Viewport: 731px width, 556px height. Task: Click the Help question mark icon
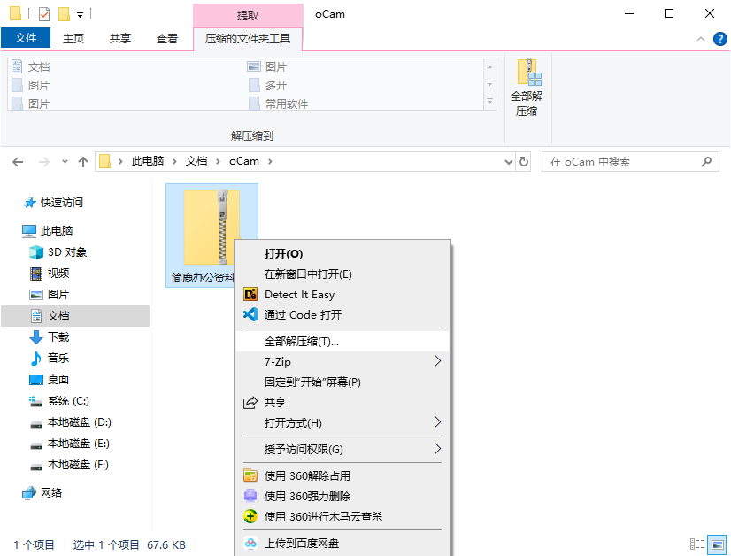click(x=719, y=38)
